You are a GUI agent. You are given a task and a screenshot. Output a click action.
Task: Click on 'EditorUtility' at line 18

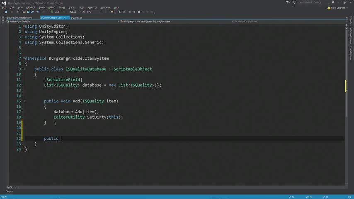click(x=69, y=117)
